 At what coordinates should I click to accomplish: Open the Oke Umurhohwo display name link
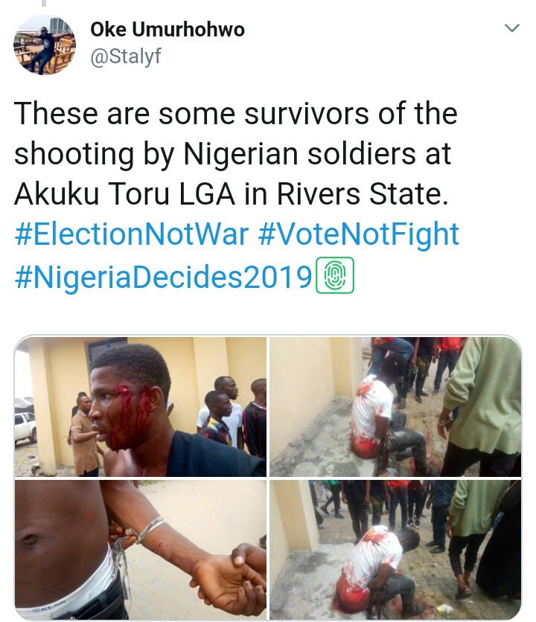167,29
